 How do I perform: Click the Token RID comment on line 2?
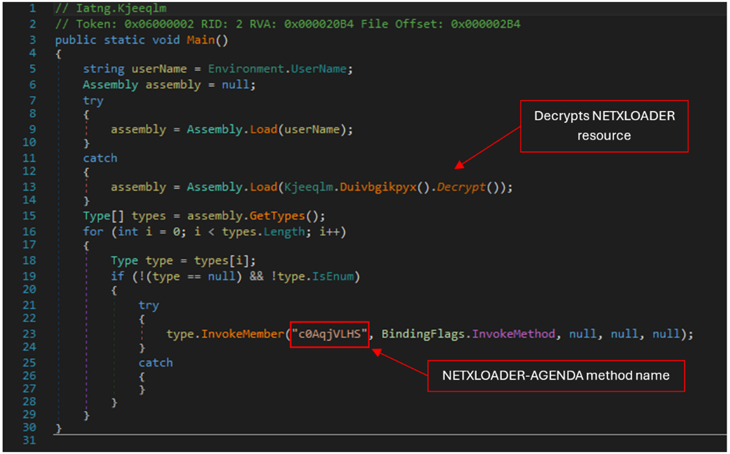click(288, 24)
